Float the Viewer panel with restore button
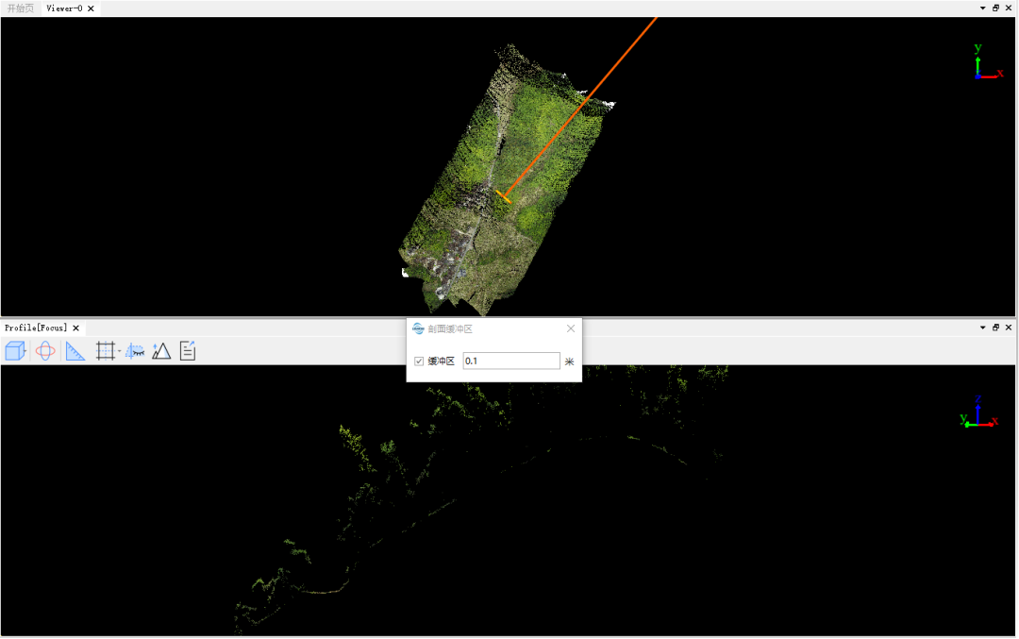The height and width of the screenshot is (639, 1019). [x=995, y=8]
